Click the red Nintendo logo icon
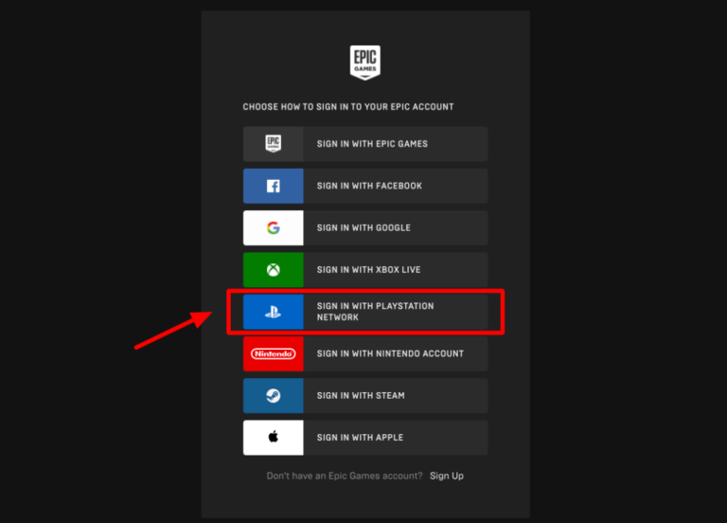Screen dimensions: 727x523 pyautogui.click(x=273, y=353)
